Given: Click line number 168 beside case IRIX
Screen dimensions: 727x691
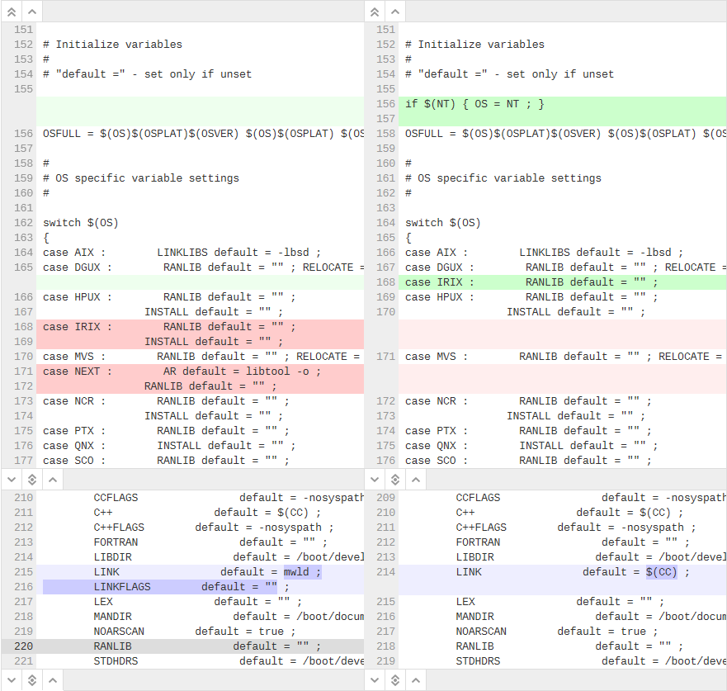Looking at the screenshot, I should click(385, 282).
